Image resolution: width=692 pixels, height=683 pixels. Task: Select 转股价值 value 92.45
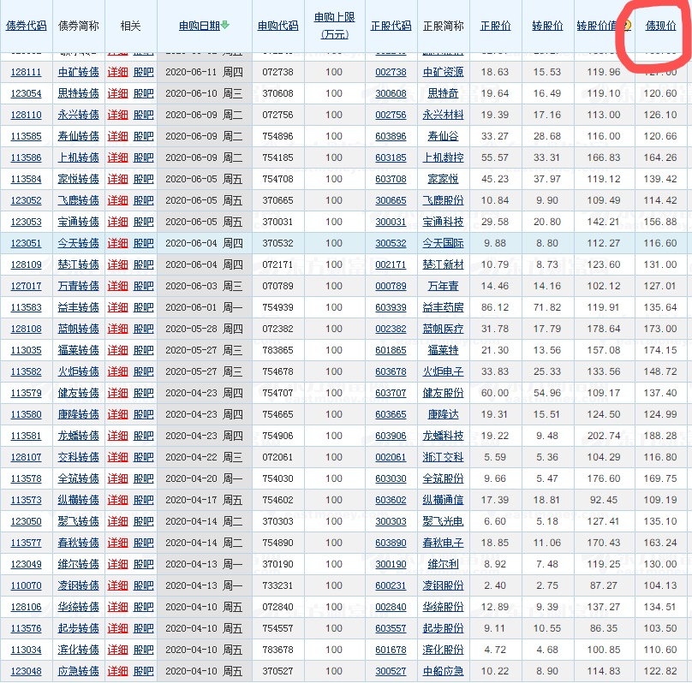[604, 500]
